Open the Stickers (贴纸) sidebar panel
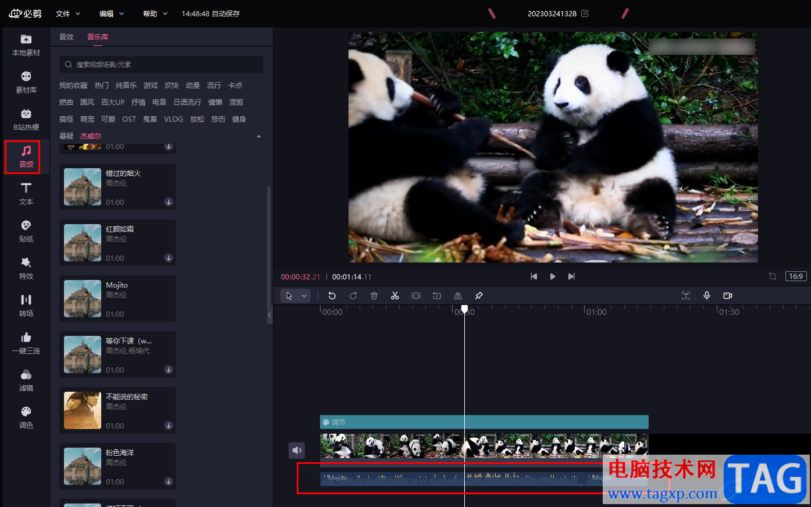This screenshot has height=507, width=811. point(26,231)
